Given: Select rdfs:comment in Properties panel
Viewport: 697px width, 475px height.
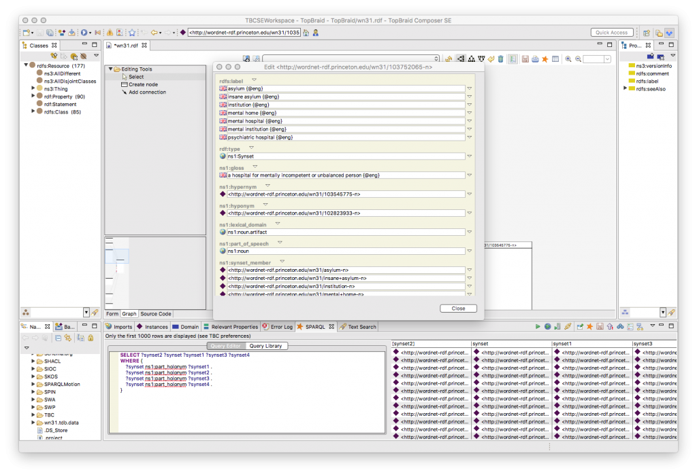Looking at the screenshot, I should point(652,73).
